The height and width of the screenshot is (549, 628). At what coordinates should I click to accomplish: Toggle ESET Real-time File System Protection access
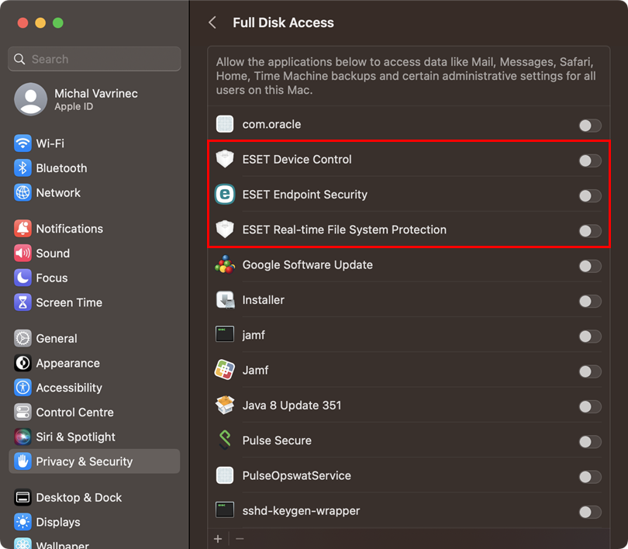589,230
